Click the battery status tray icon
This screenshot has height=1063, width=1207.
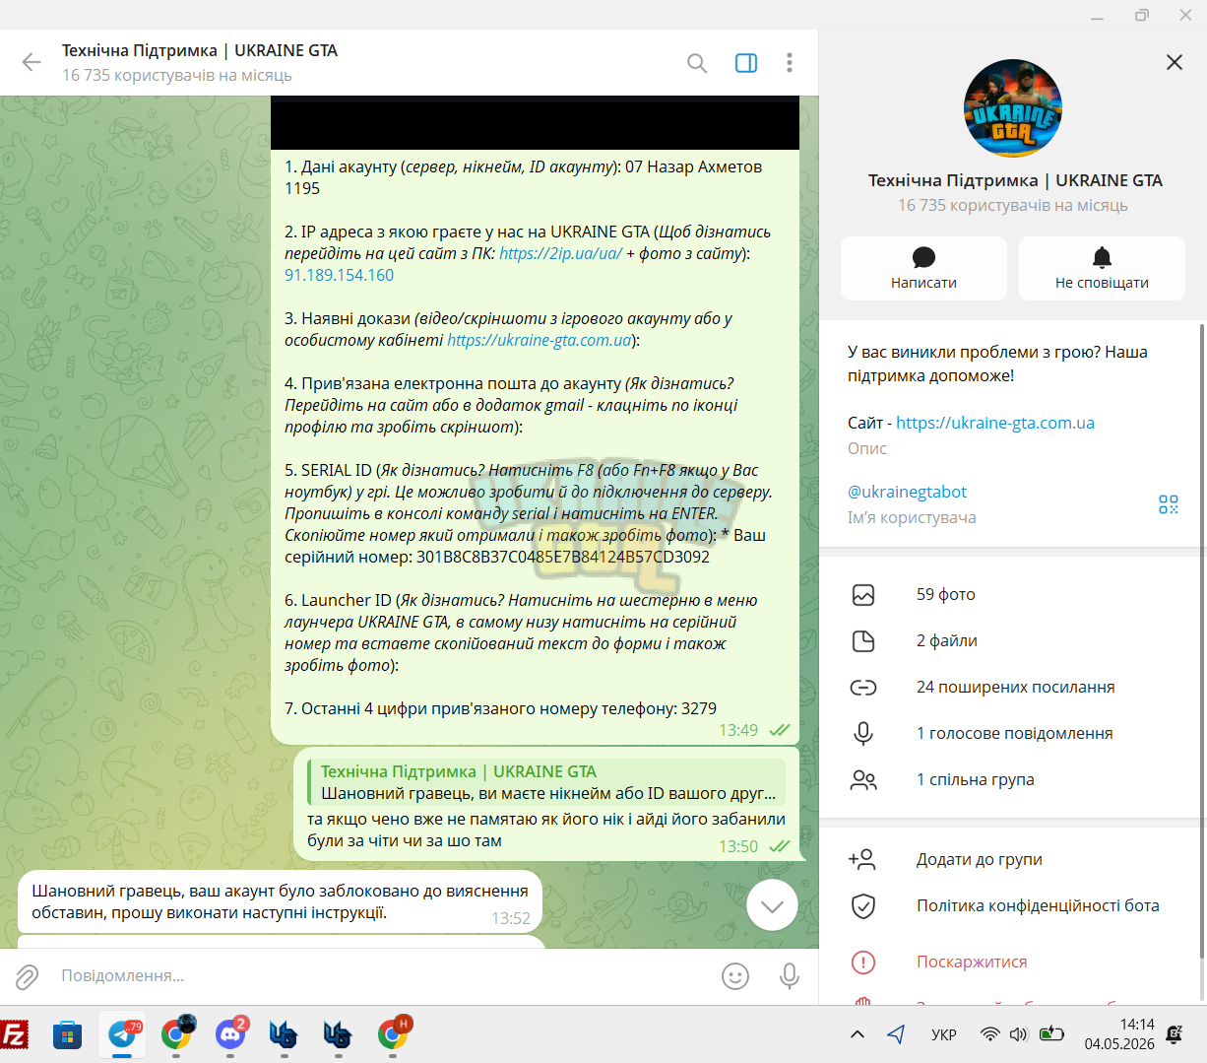click(x=1051, y=1033)
